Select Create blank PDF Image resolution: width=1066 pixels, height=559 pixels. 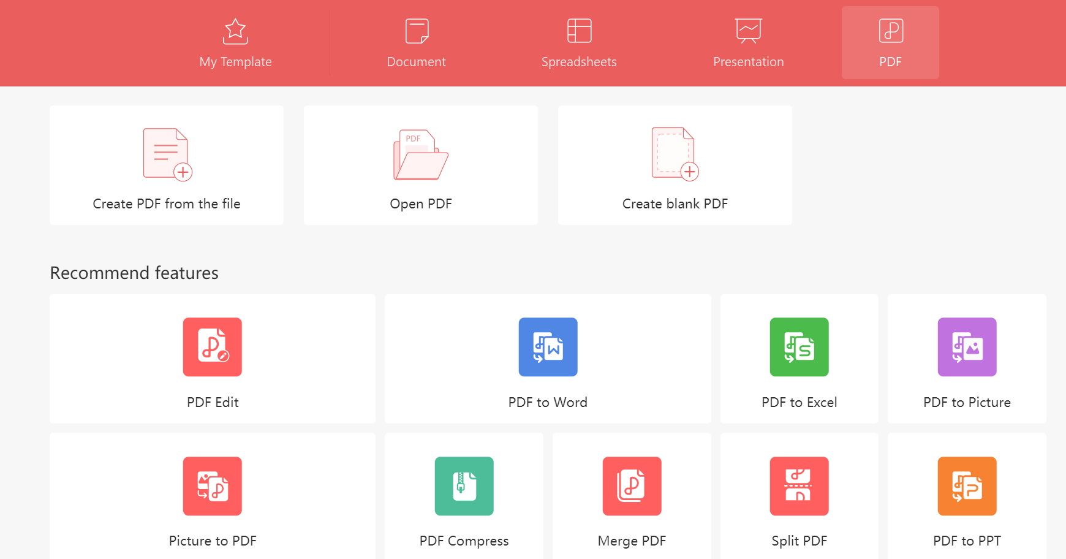(675, 165)
